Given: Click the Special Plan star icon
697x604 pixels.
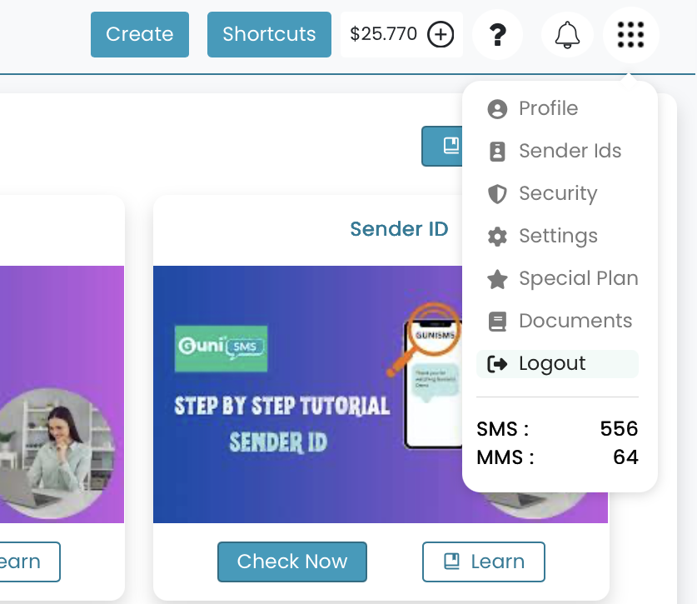Looking at the screenshot, I should [497, 279].
